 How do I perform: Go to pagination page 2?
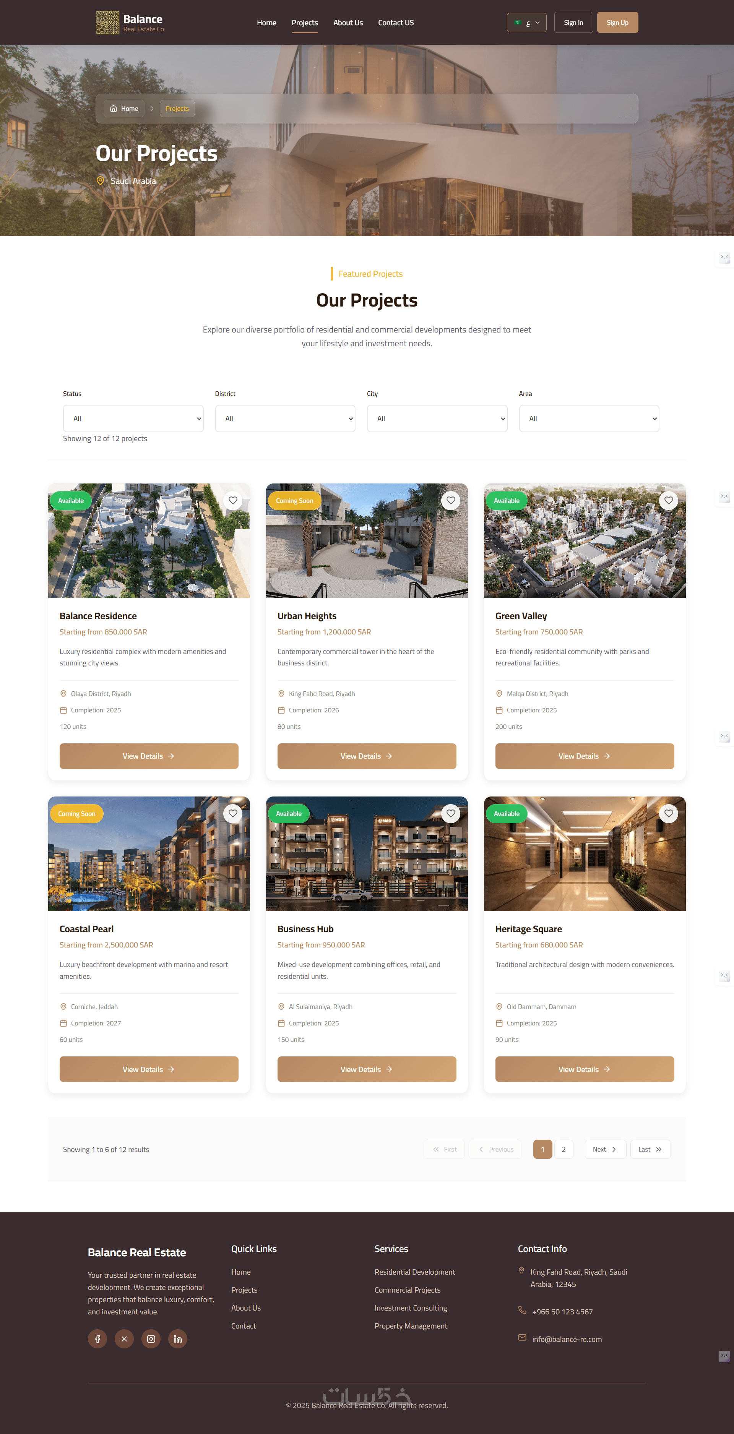(563, 1149)
